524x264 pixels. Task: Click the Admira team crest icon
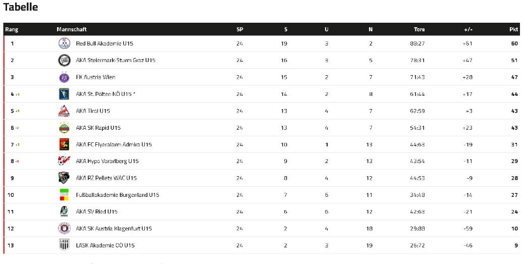coord(64,144)
